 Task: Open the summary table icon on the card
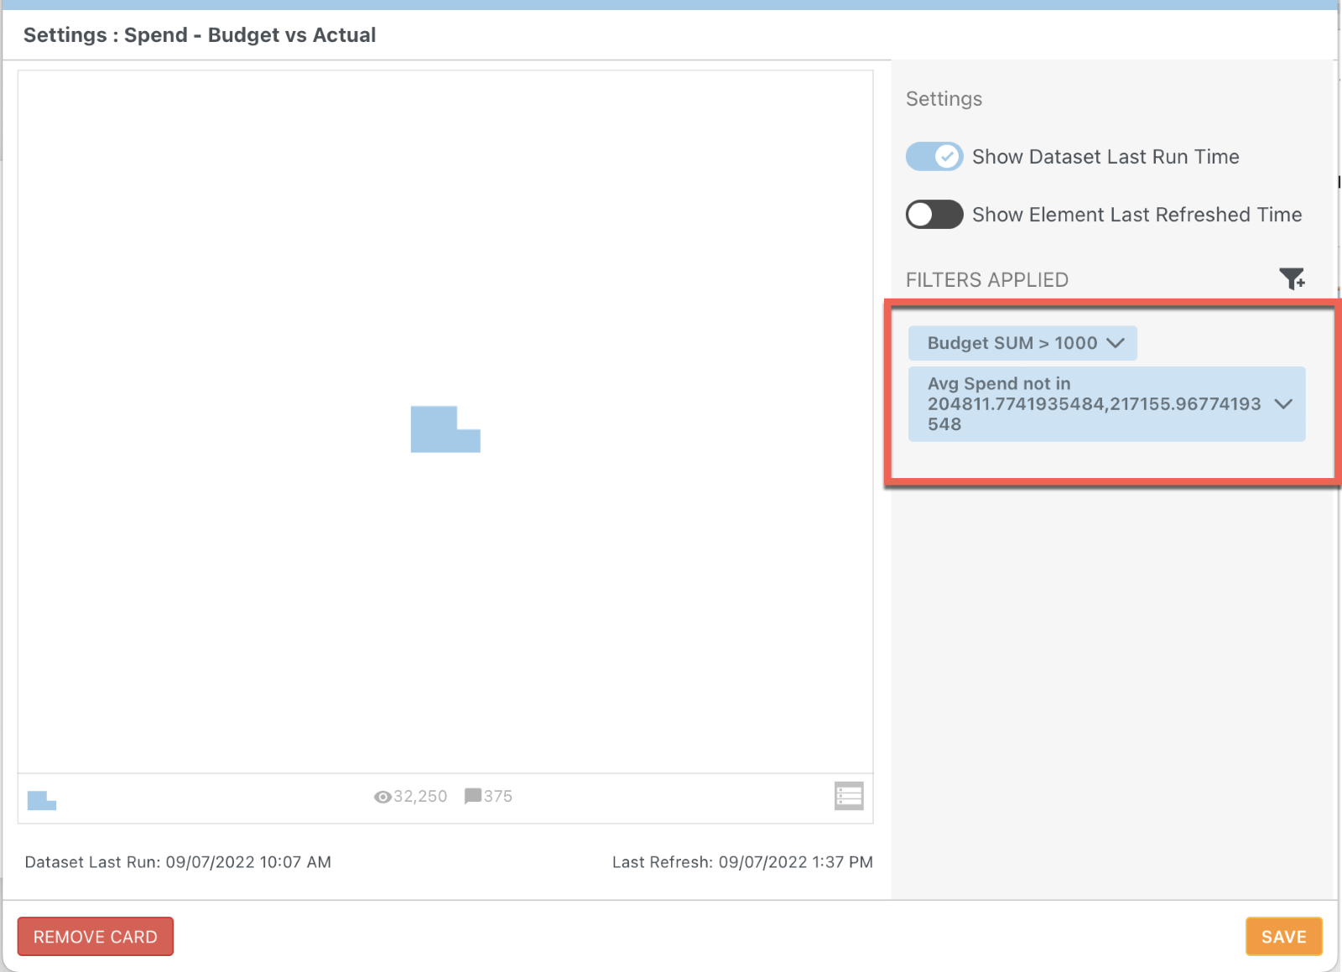click(849, 796)
